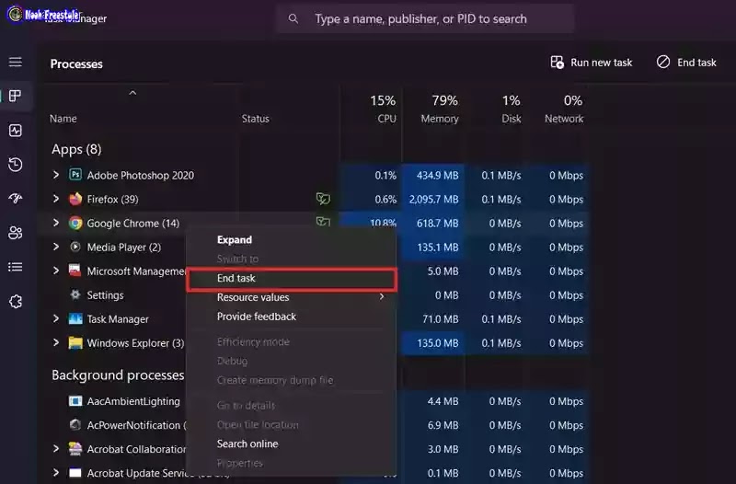Sort by the CPU column header
The width and height of the screenshot is (736, 484).
pyautogui.click(x=386, y=119)
